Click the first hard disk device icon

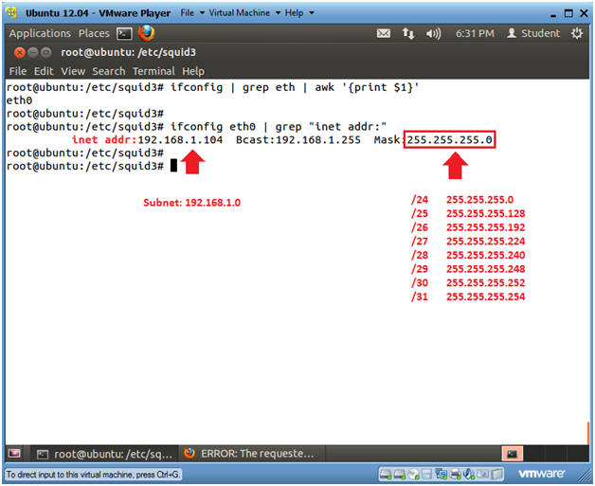click(x=386, y=474)
